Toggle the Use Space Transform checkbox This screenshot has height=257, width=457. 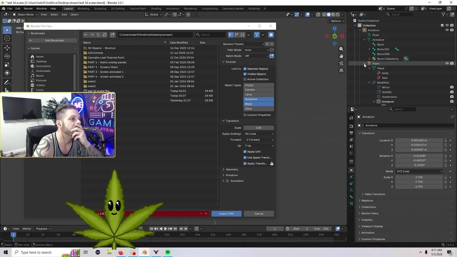[x=245, y=157]
